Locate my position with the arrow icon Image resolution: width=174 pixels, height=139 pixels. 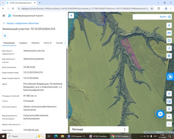pos(169,94)
